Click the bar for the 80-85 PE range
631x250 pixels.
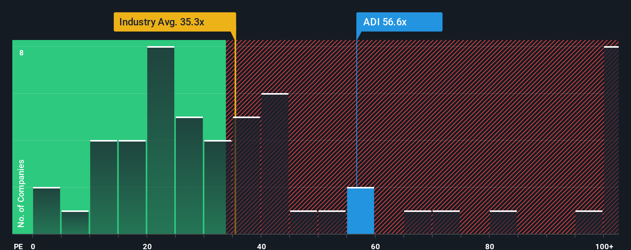click(503, 222)
